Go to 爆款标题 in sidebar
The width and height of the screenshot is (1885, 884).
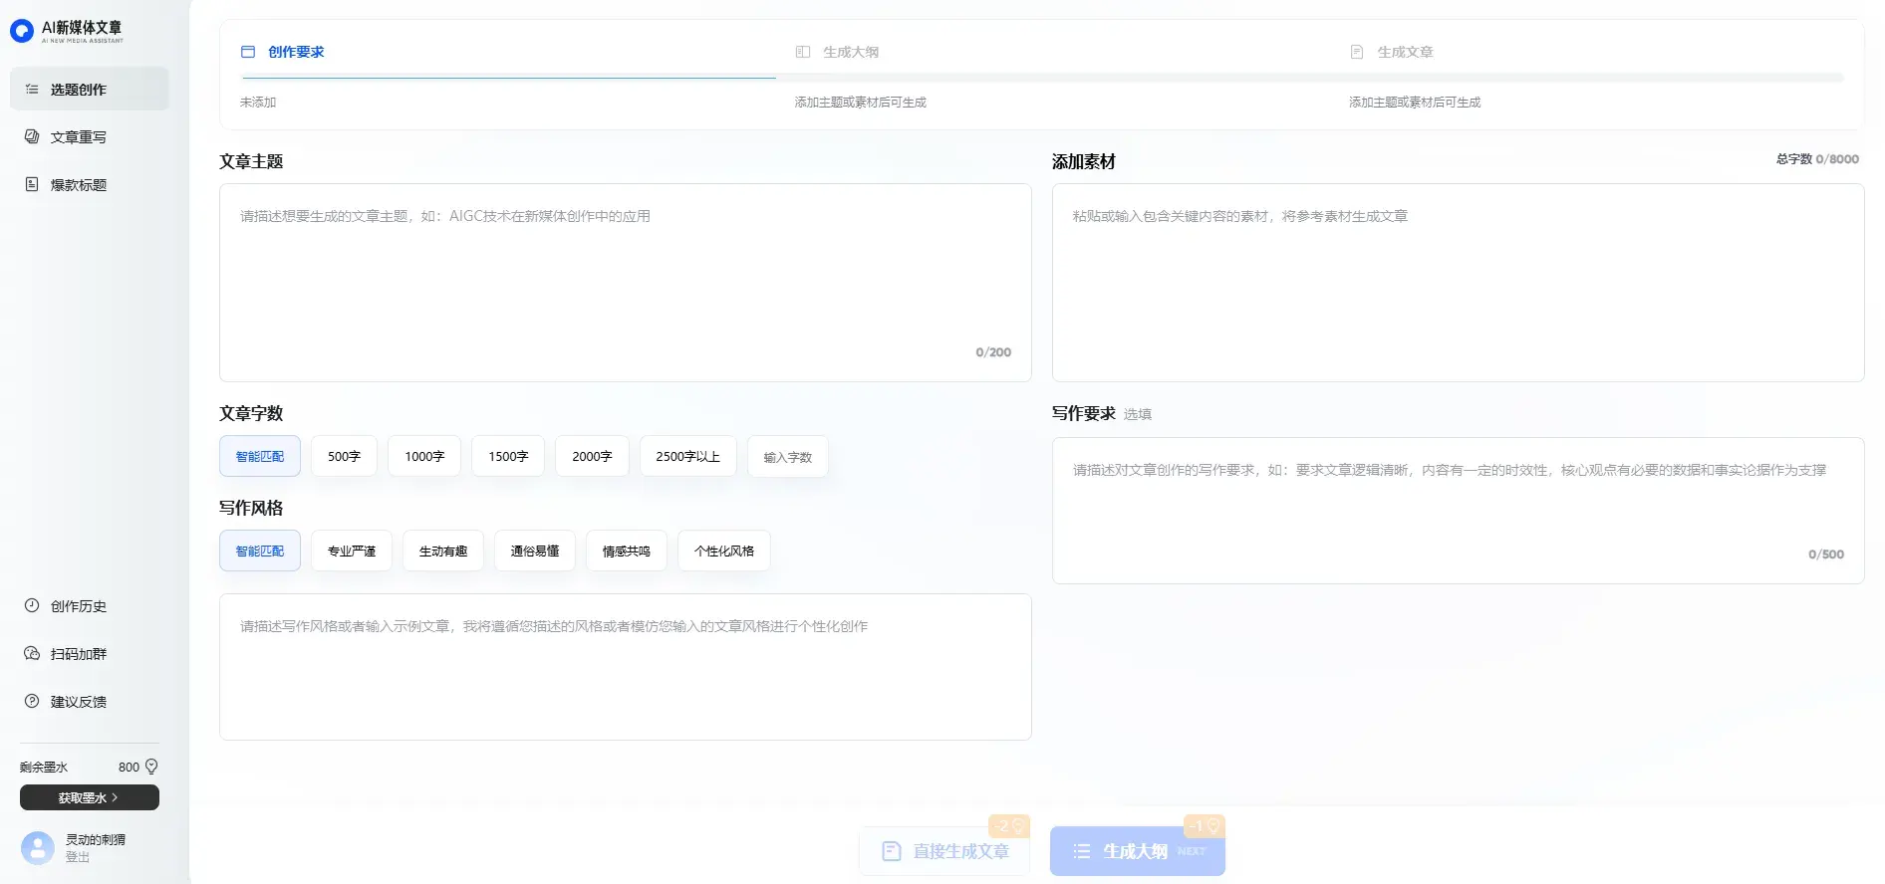tap(78, 185)
